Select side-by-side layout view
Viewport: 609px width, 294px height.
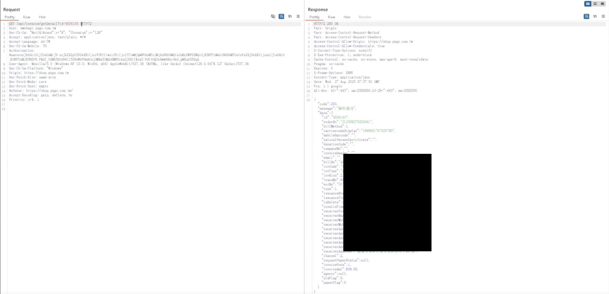pos(588,4)
